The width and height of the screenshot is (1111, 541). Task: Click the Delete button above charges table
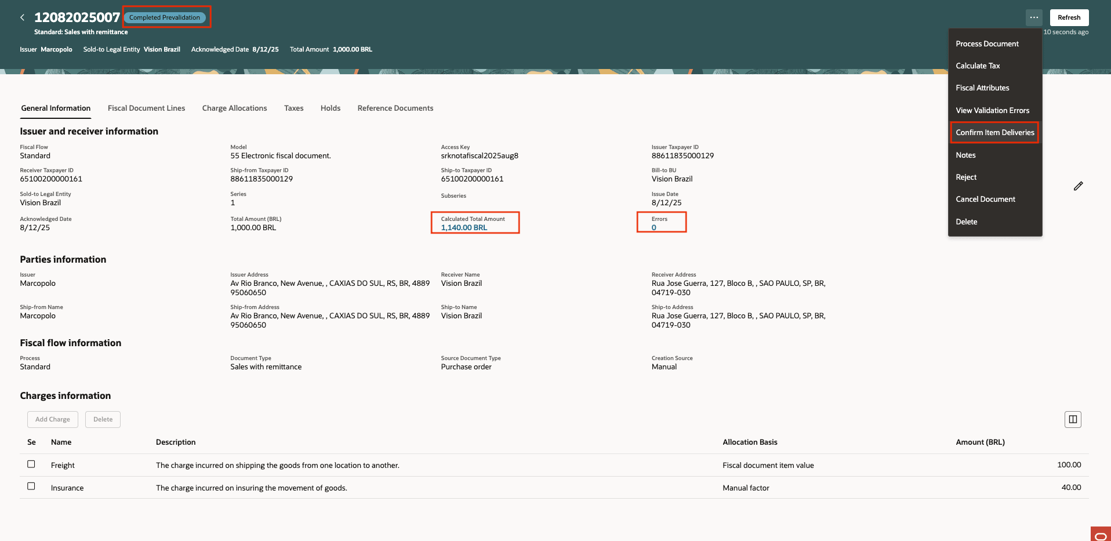[103, 419]
